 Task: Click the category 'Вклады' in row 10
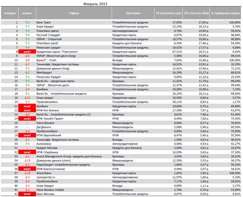117,60
